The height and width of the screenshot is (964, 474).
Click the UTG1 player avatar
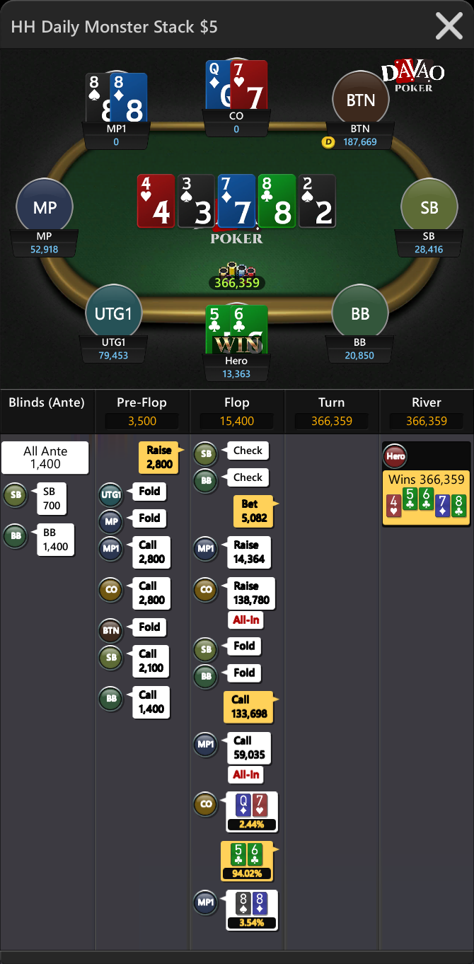point(114,313)
